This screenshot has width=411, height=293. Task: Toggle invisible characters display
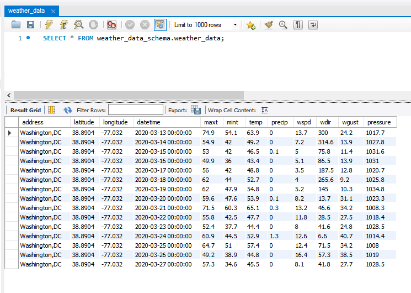coord(298,25)
